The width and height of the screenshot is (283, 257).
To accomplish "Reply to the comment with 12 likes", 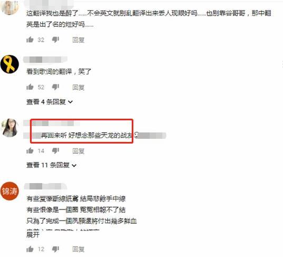I will click(79, 250).
